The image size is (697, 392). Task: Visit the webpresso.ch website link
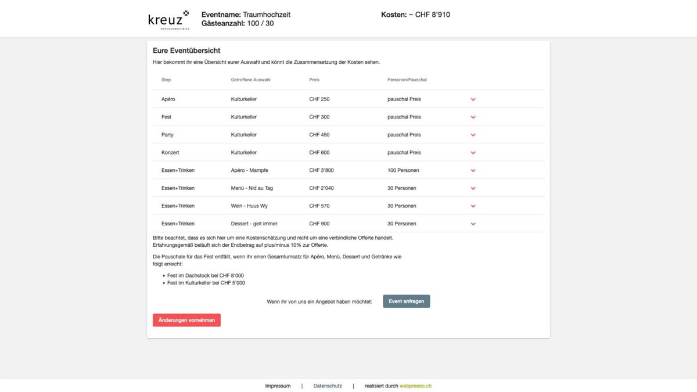415,386
